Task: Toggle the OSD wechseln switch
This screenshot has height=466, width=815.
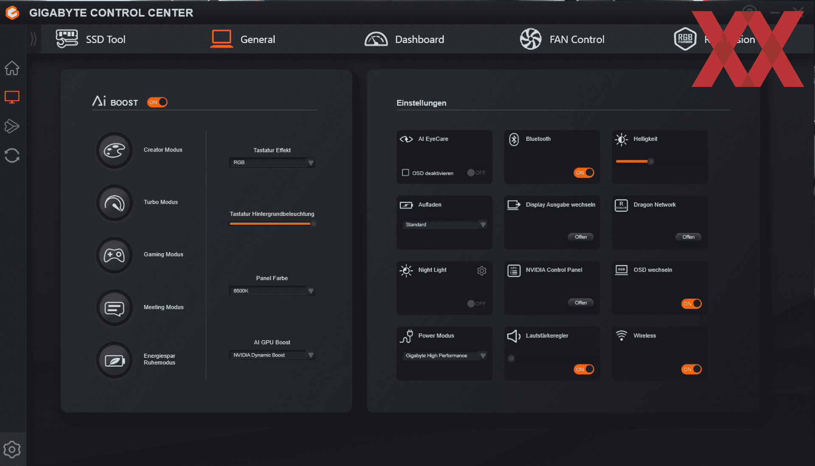Action: (691, 304)
